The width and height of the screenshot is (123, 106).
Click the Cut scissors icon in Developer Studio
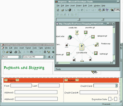(74, 10)
